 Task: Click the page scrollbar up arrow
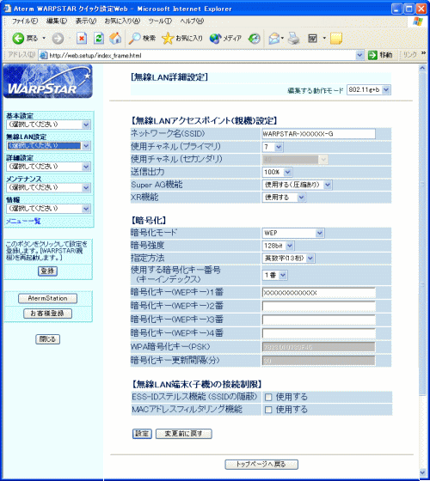pyautogui.click(x=422, y=68)
